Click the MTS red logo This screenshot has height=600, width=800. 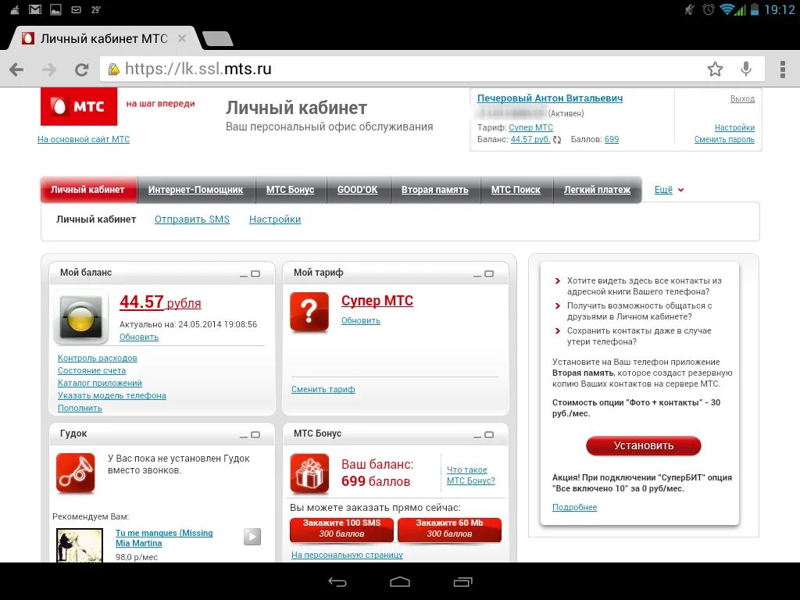point(79,106)
